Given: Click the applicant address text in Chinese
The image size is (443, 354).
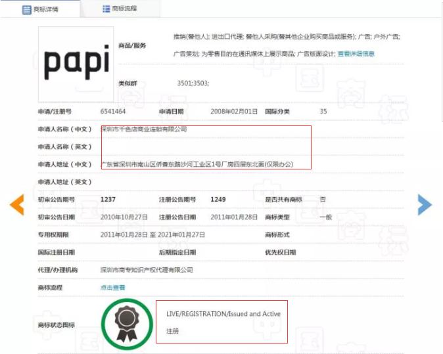Looking at the screenshot, I should click(x=196, y=164).
